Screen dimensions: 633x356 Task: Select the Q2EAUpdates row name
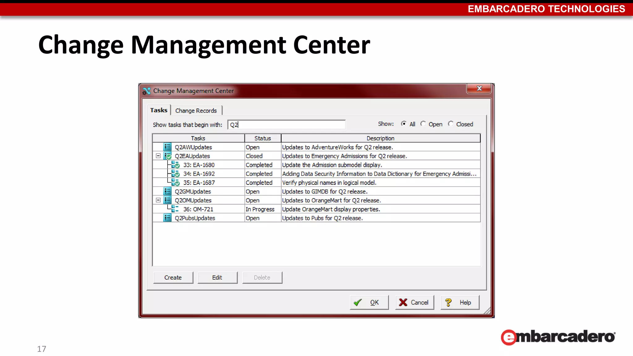[192, 156]
